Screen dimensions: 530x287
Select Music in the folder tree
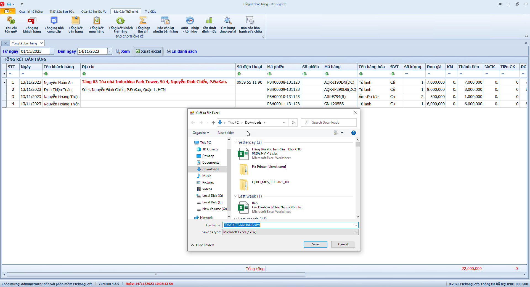207,176
